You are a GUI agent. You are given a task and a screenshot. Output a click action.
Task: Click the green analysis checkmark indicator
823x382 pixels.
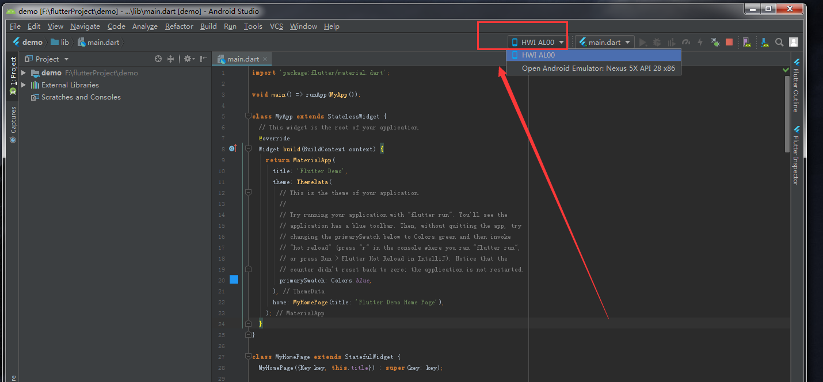point(786,70)
